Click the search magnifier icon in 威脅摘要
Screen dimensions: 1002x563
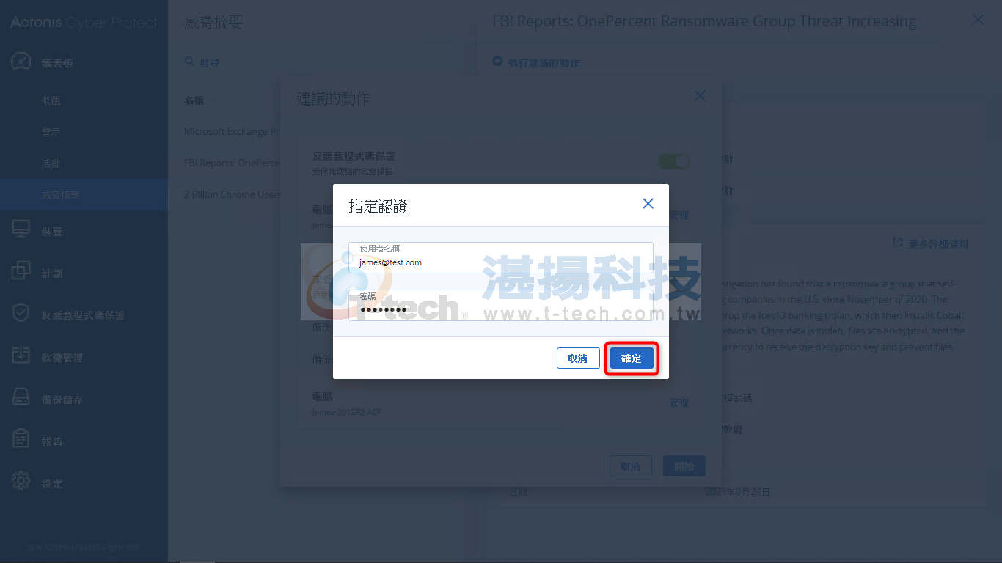189,62
